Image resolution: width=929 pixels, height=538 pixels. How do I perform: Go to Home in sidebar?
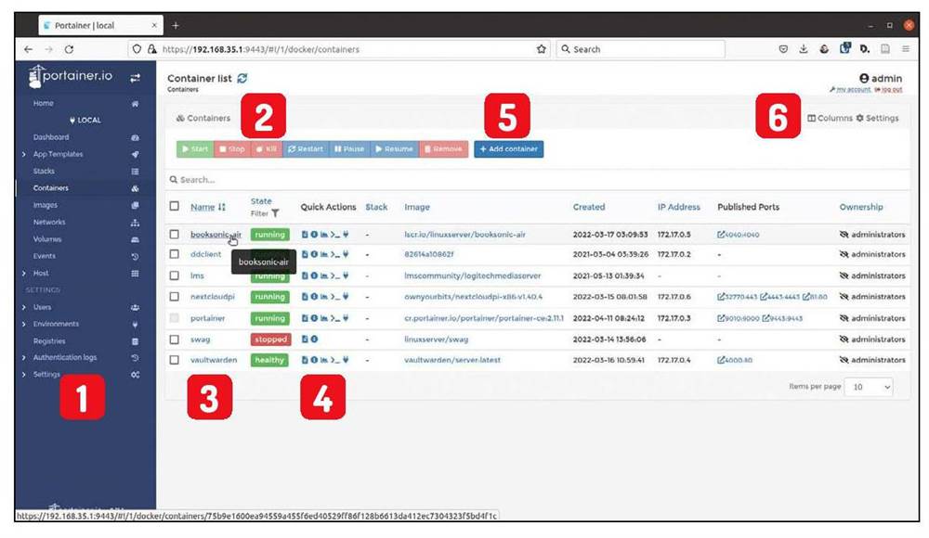(x=44, y=103)
